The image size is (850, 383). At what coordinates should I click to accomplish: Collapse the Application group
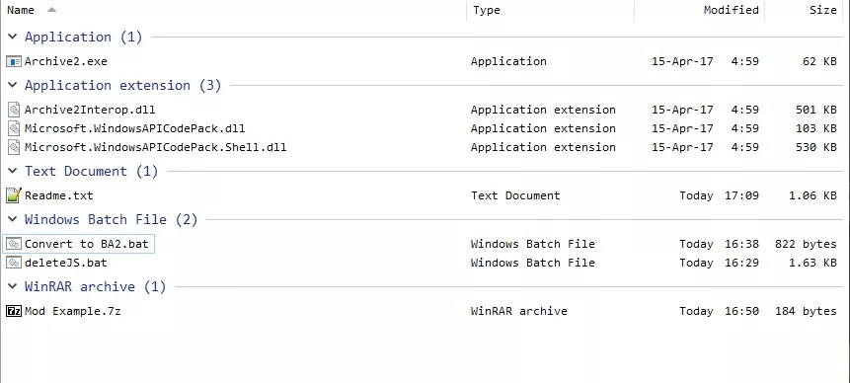(12, 37)
